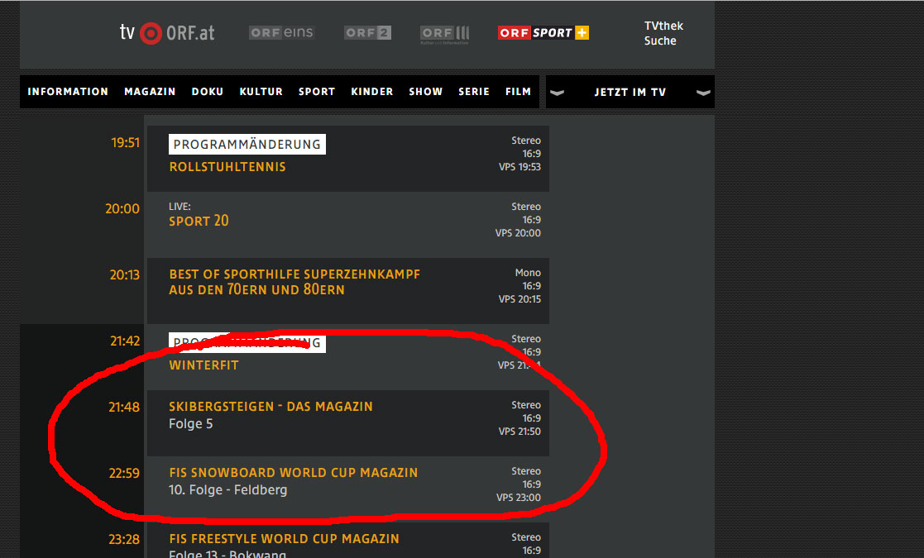Image resolution: width=924 pixels, height=558 pixels.
Task: Go to the TVthek link
Action: click(663, 26)
